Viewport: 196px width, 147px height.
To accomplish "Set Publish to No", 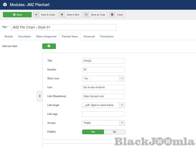I will 115,132.
